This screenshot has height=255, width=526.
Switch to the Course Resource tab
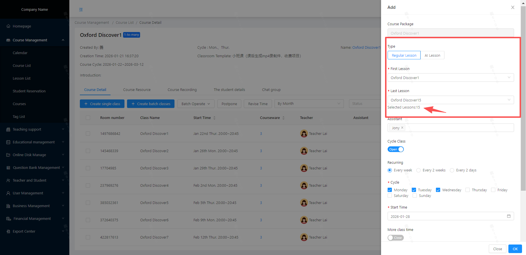point(137,90)
